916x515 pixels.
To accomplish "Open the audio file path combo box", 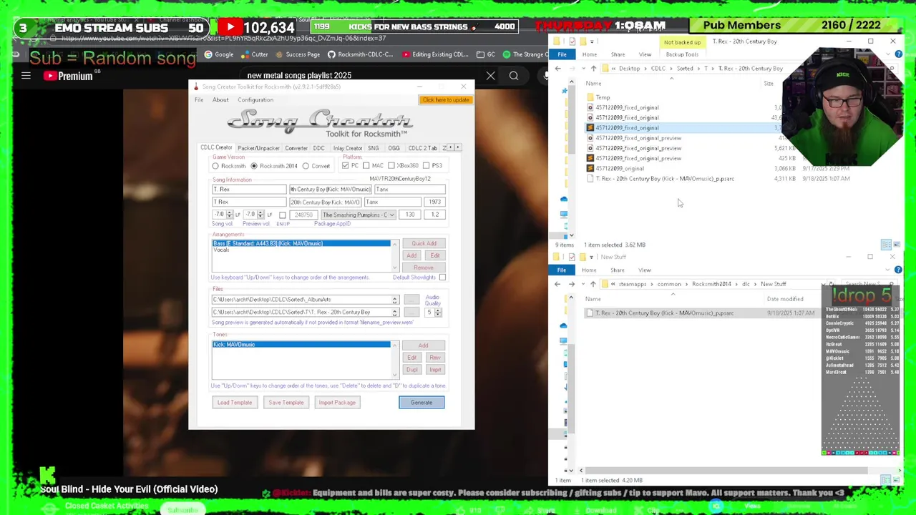I will click(394, 313).
